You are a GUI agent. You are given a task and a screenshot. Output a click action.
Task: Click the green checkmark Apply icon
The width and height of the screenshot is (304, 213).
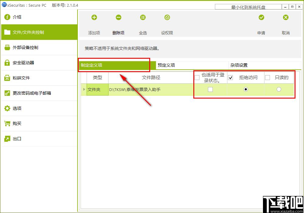[261, 17]
